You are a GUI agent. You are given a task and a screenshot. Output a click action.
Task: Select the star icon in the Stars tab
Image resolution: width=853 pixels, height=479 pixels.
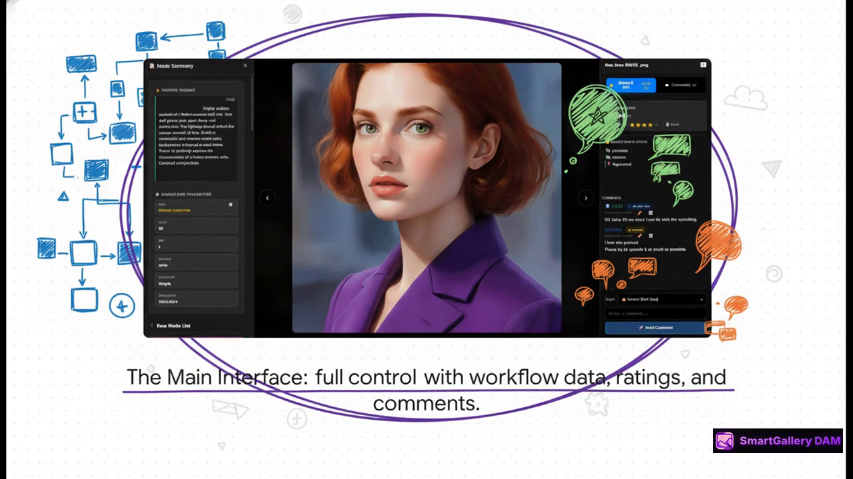(612, 84)
